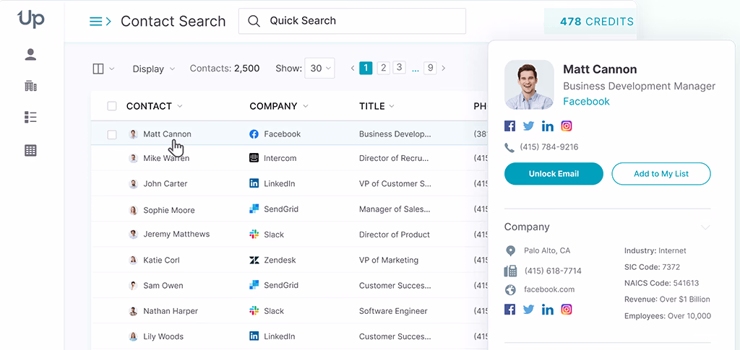
Task: Click the office phone icon beside (415) 618-7714
Action: (x=510, y=271)
